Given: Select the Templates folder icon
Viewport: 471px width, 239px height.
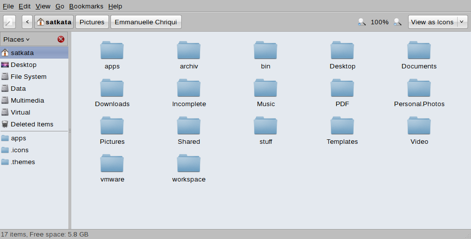Looking at the screenshot, I should 342,125.
